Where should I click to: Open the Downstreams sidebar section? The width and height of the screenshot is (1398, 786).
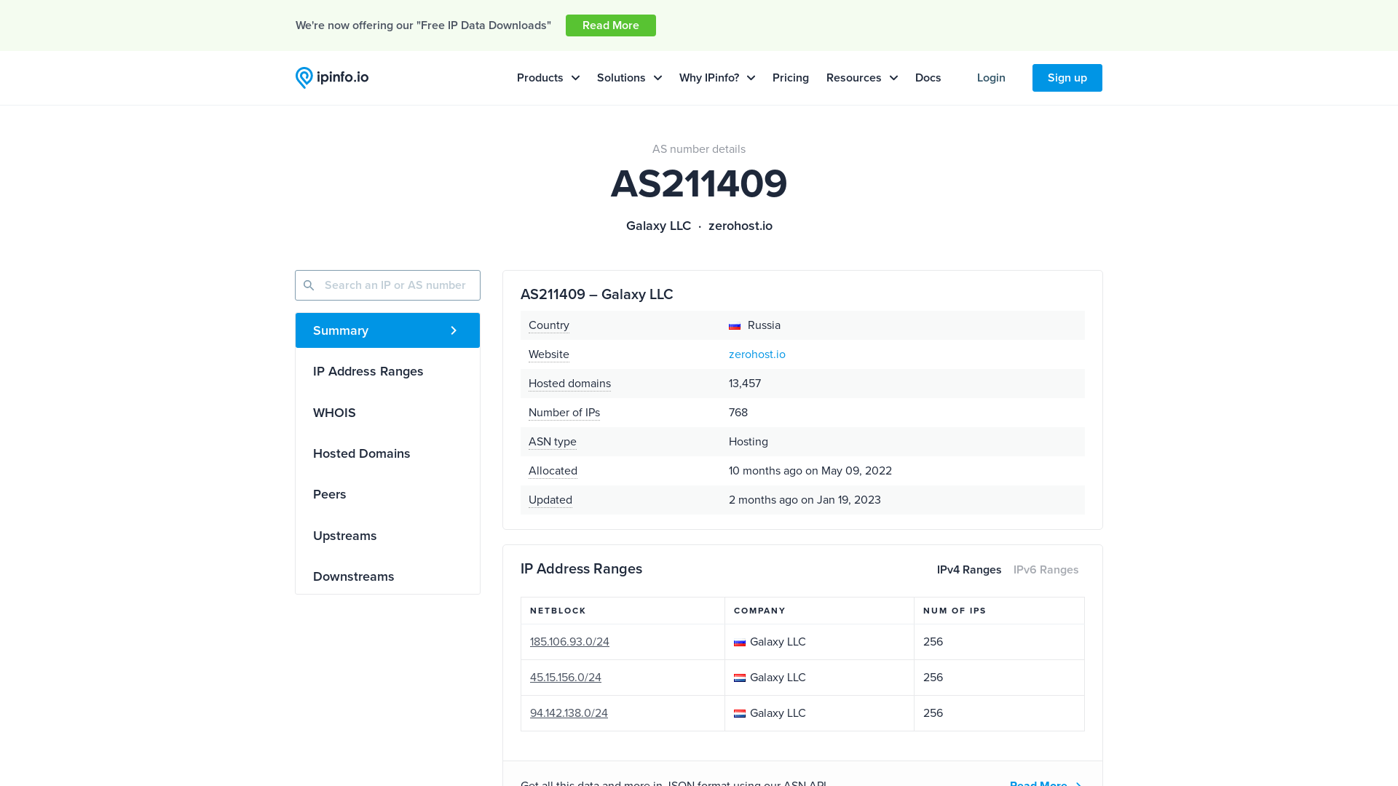click(387, 576)
